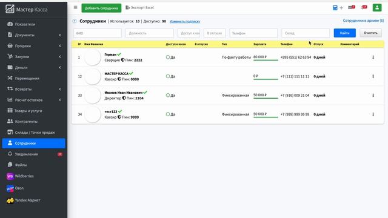Viewport: 388px width, 218px height.
Task: Click the Контрагенты people icon
Action: (x=10, y=121)
